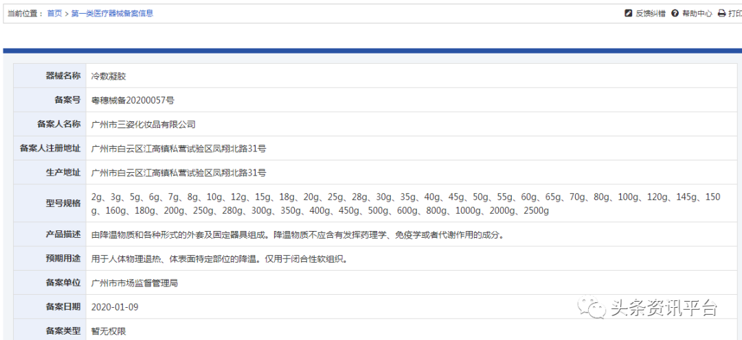Viewport: 742px width, 340px height.
Task: Open 第一类医疗器械备案信息 breadcrumb link
Action: coord(112,13)
